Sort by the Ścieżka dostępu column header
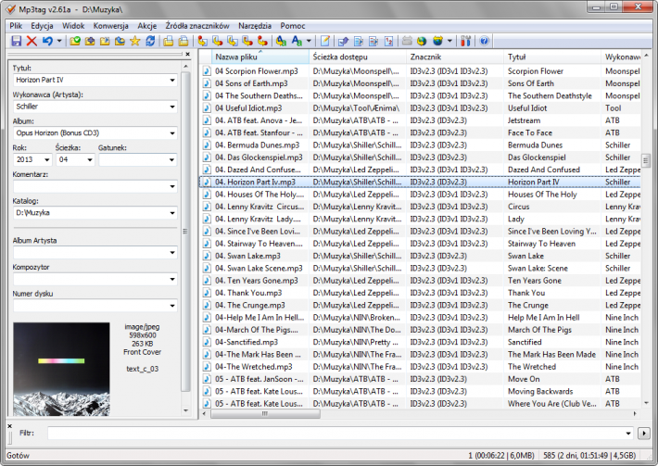The image size is (658, 466). (358, 57)
